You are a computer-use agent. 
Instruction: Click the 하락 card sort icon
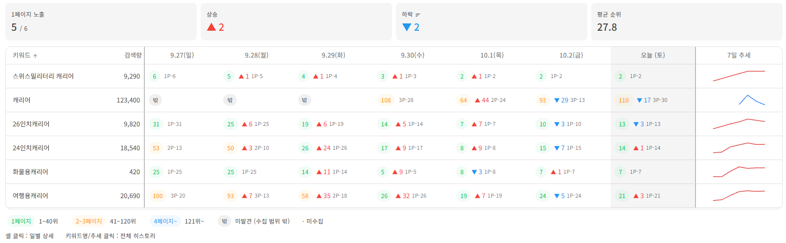coord(417,15)
